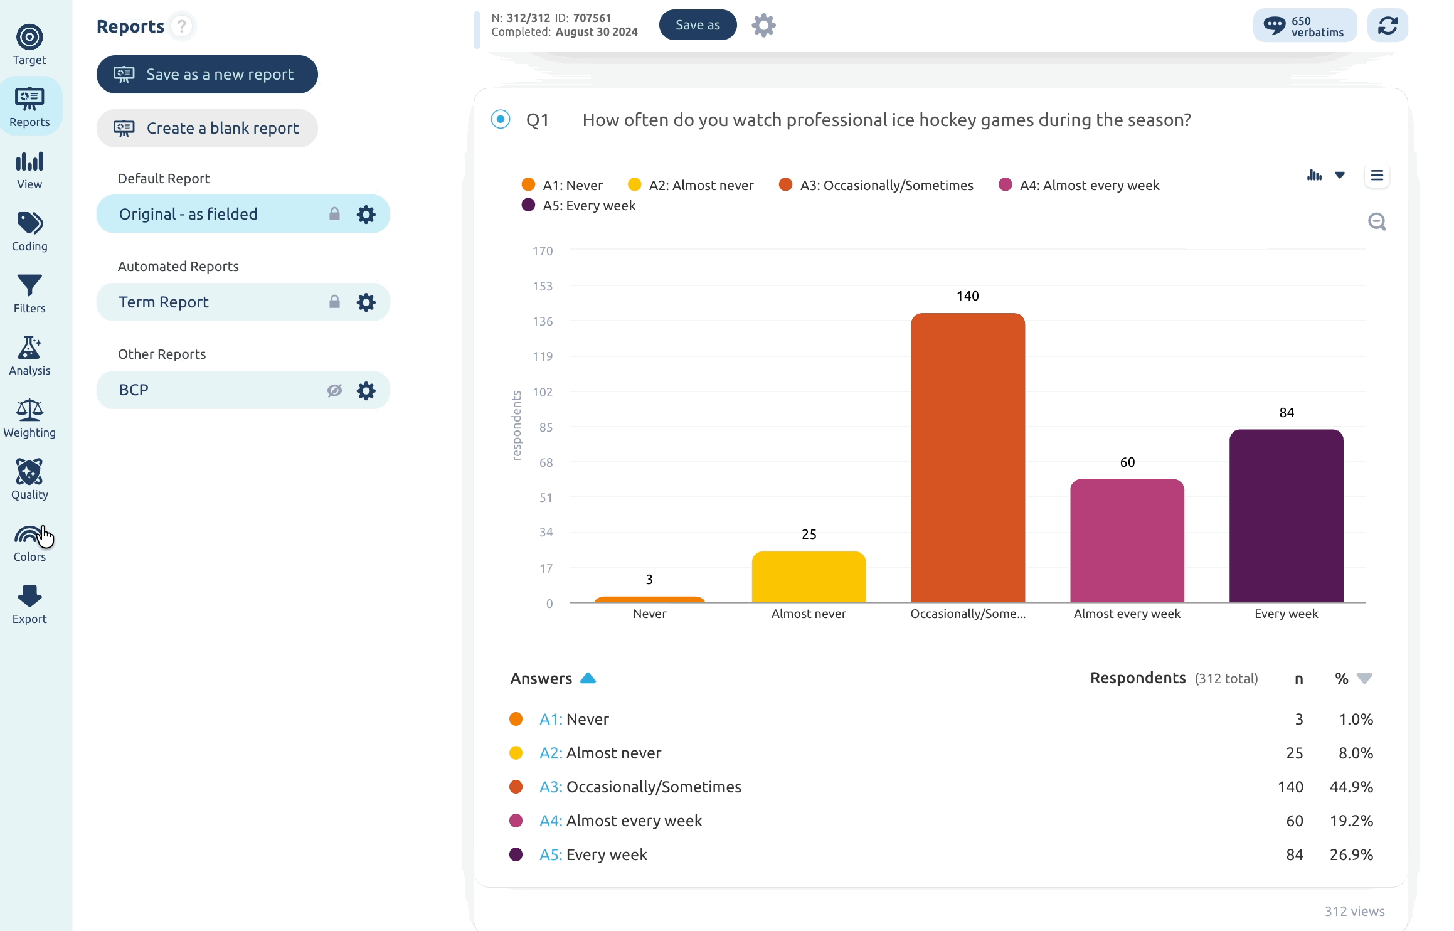Click the Every week purple bar
The height and width of the screenshot is (931, 1454).
coord(1287,516)
